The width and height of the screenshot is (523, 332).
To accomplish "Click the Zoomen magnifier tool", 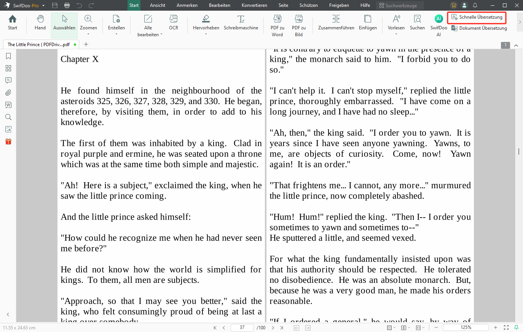I will click(x=88, y=23).
